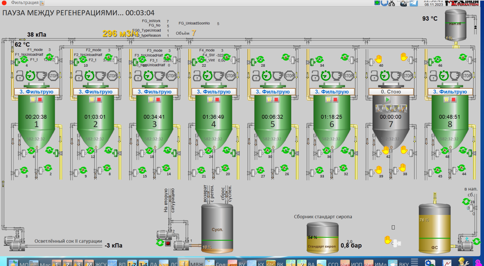Click the green plus icon in top bar
The width and height of the screenshot is (484, 266).
click(x=377, y=3)
